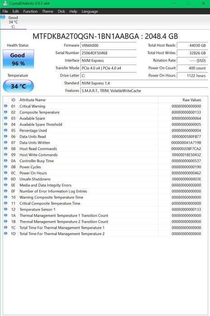Screen dimensions: 210x316
Task: Click the status orb of Power Cycles row
Action: (5, 167)
